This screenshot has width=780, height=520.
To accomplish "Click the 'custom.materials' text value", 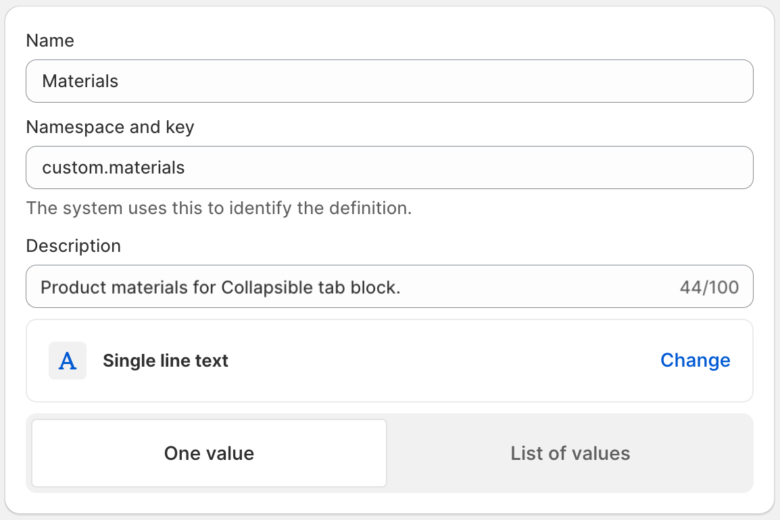I will point(113,167).
